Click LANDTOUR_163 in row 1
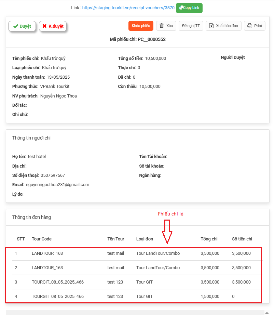275x315 pixels. coord(47,253)
